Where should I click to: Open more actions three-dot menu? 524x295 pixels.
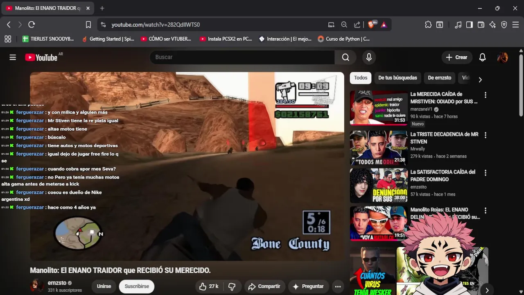point(338,286)
